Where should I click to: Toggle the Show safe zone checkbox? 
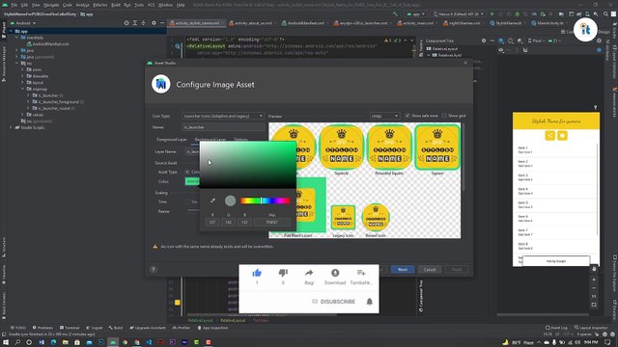click(x=407, y=116)
